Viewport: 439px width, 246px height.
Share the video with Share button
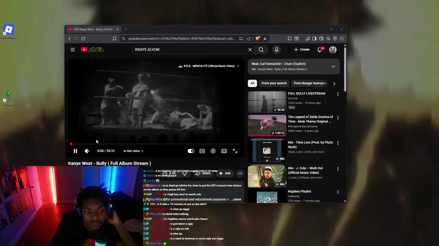(x=203, y=173)
